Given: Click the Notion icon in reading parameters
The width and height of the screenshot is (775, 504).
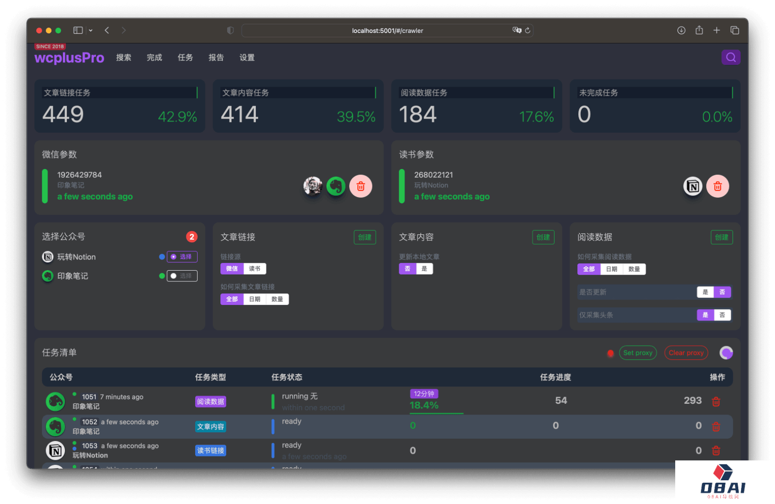Looking at the screenshot, I should 693,186.
